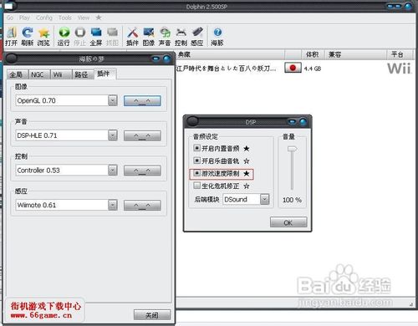This screenshot has width=418, height=326.
Task: Toggle fullscreen with the 全屏 icon
Action: tap(96, 33)
